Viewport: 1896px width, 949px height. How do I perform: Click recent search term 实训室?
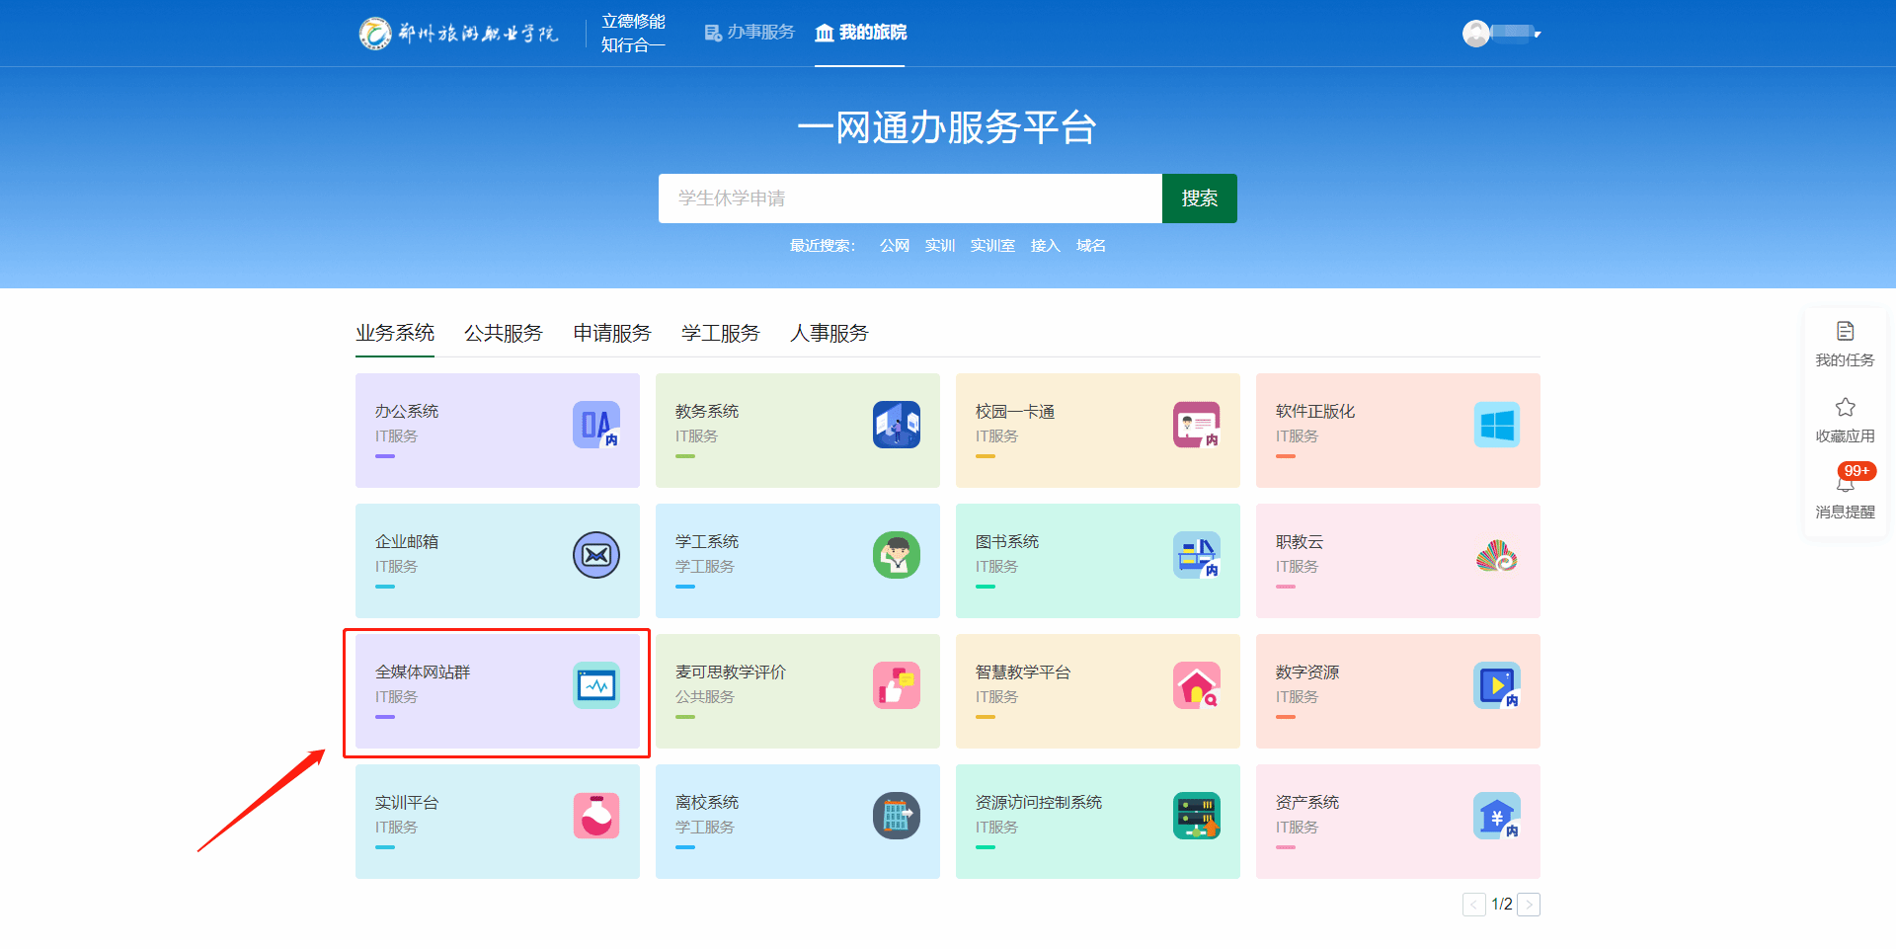tap(991, 246)
